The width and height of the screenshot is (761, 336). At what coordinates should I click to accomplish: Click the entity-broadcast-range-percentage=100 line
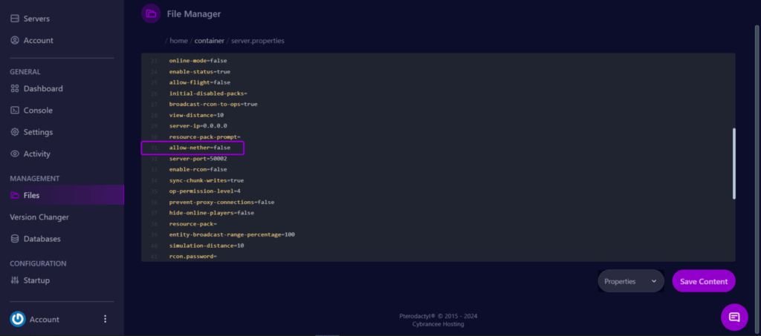[232, 234]
